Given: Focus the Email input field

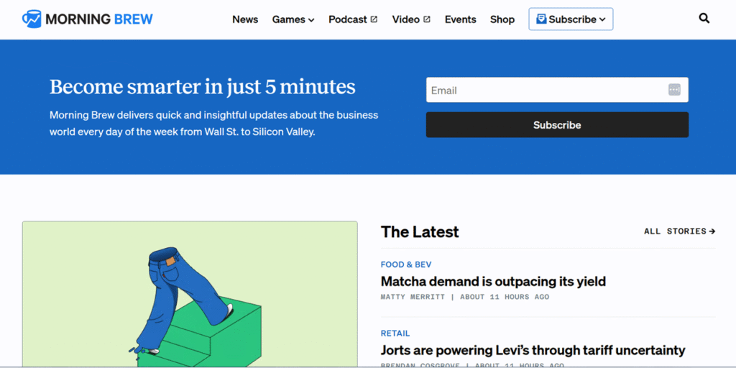Looking at the screenshot, I should click(557, 90).
